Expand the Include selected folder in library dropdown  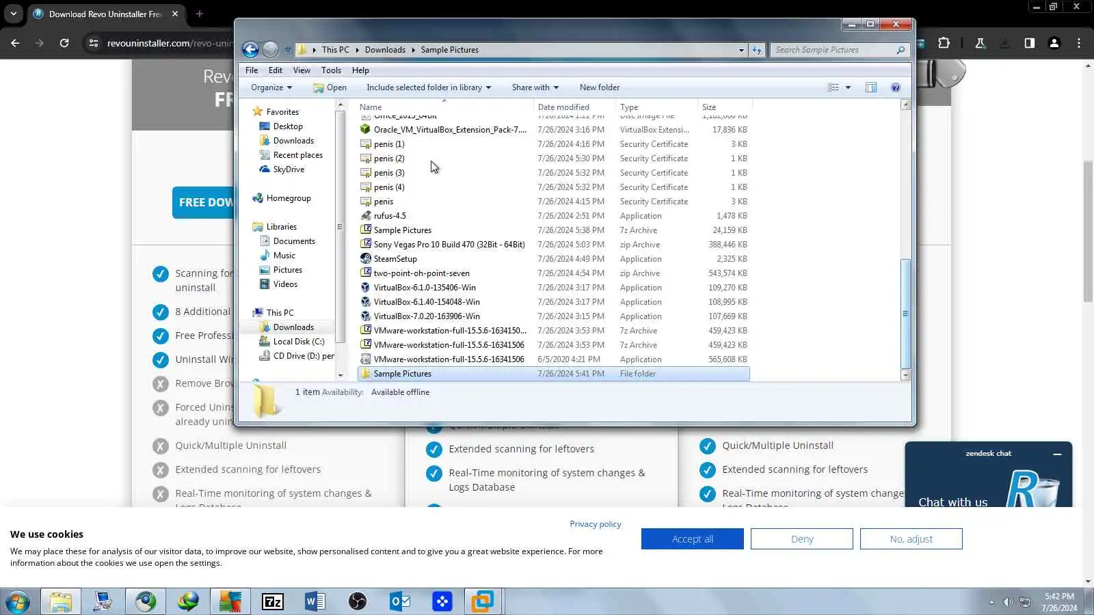(x=429, y=87)
